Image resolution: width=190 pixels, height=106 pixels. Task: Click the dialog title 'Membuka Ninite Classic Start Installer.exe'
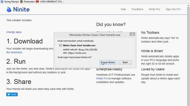coord(95,35)
